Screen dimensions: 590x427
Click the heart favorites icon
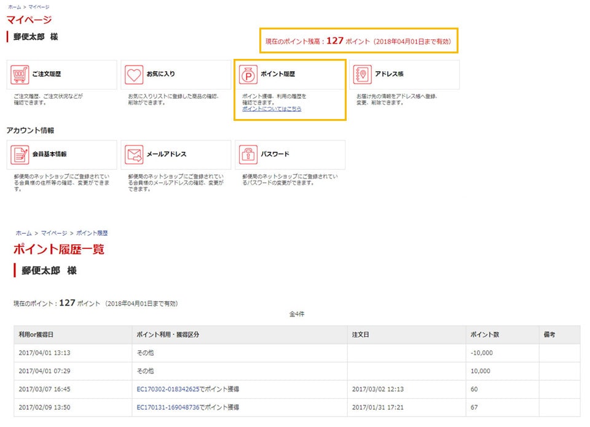[134, 75]
